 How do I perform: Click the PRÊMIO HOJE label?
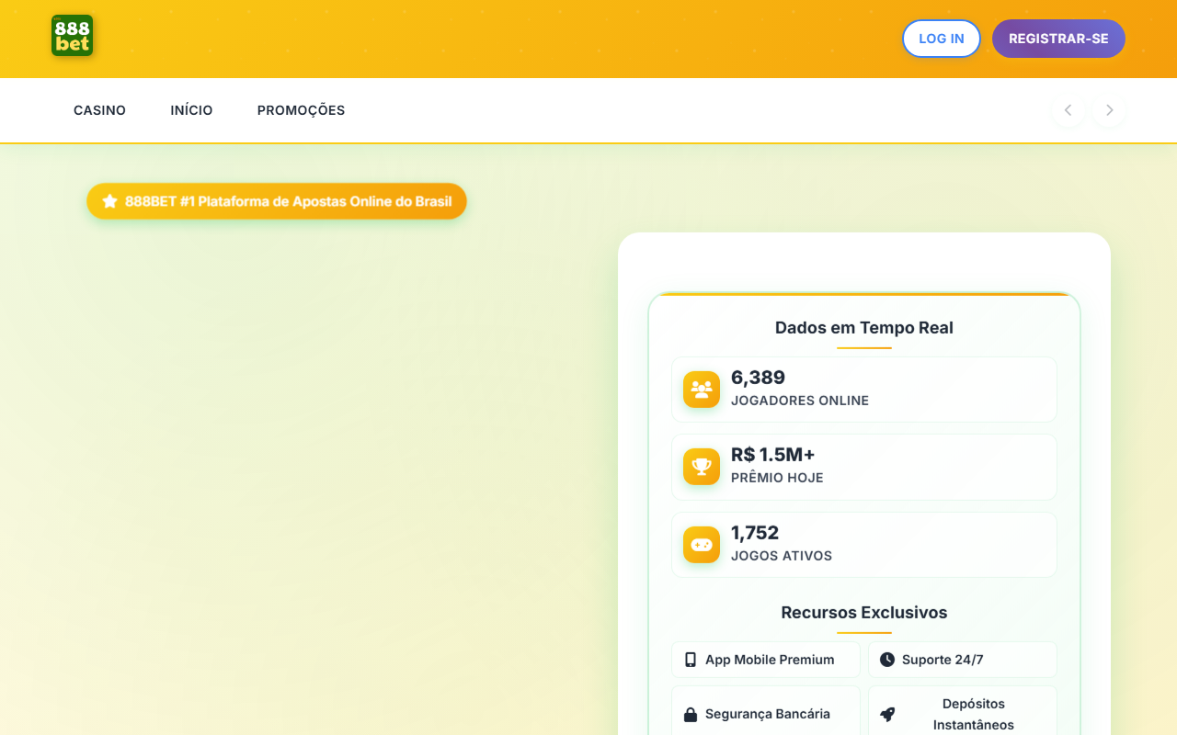(x=777, y=478)
